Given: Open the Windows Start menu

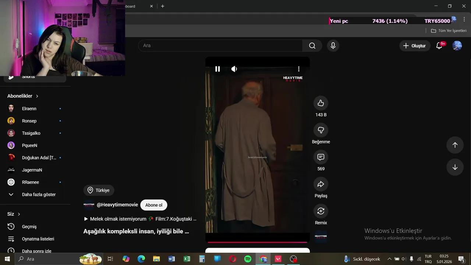Looking at the screenshot, I should point(7,259).
